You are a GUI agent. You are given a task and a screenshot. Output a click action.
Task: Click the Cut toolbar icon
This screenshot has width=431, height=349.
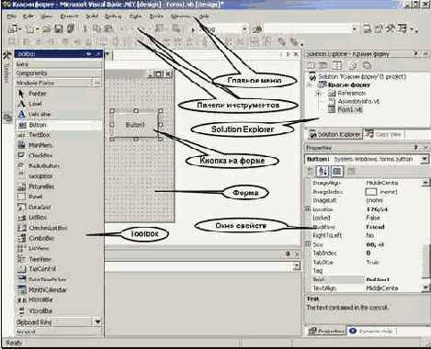pos(85,29)
